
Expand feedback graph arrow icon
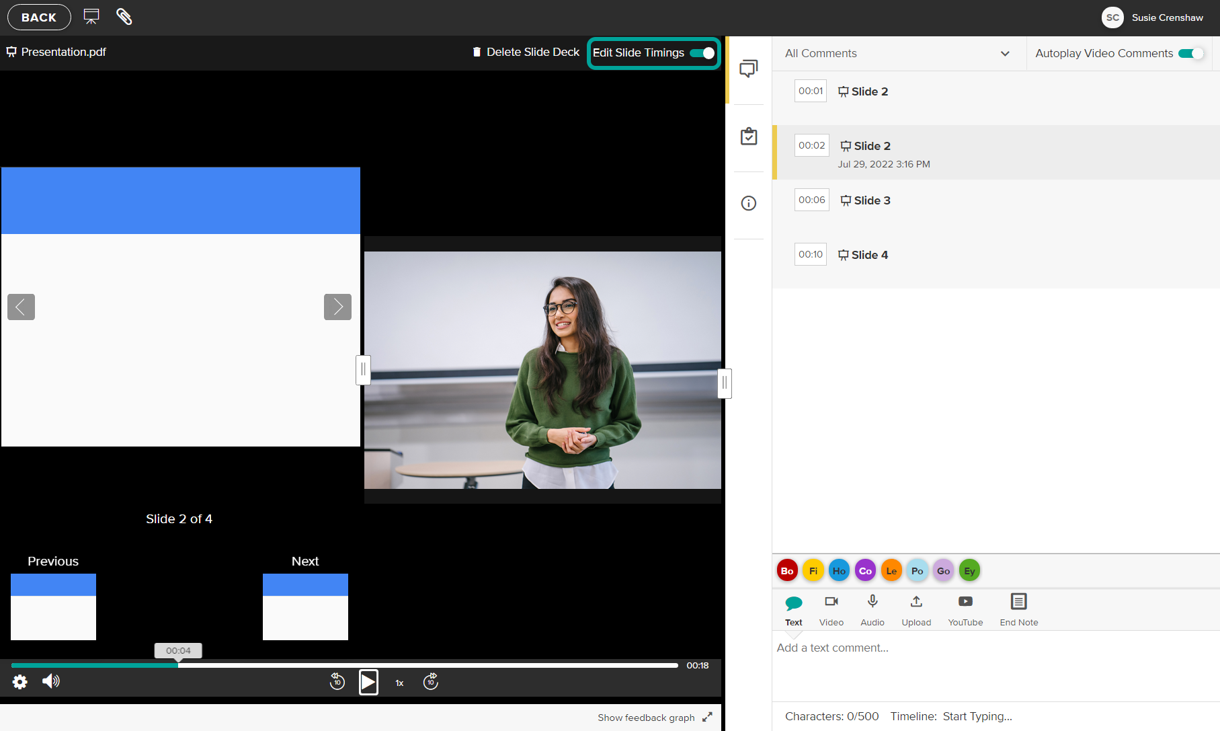pyautogui.click(x=707, y=717)
